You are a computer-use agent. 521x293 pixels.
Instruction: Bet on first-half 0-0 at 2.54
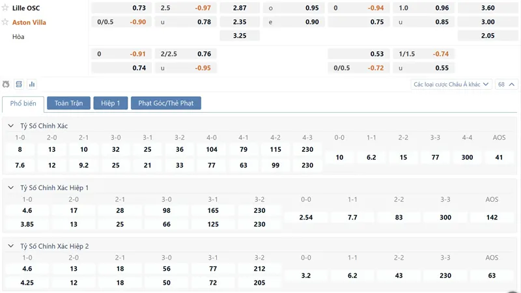[306, 217]
